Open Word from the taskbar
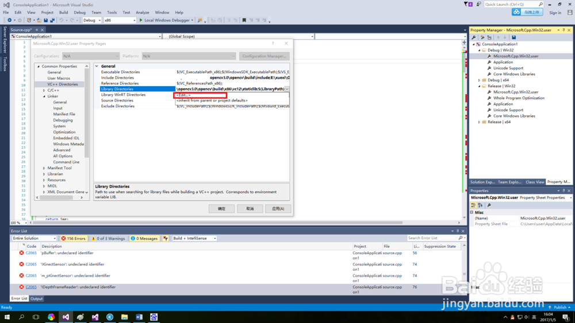 (139, 317)
